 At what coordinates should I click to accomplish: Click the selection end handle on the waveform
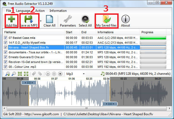click(110, 104)
